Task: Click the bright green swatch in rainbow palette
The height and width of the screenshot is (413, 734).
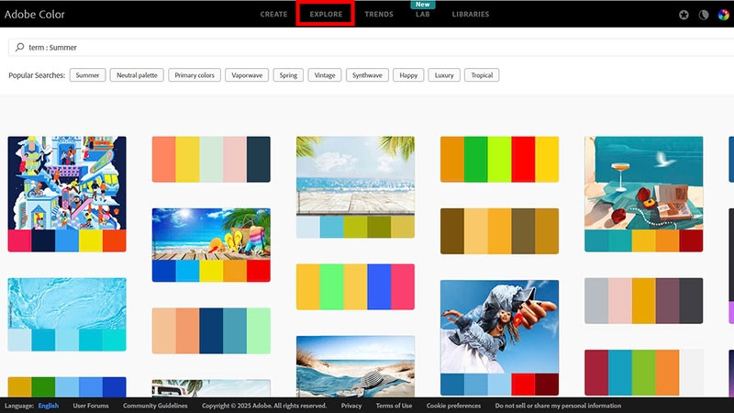Action: (475, 151)
